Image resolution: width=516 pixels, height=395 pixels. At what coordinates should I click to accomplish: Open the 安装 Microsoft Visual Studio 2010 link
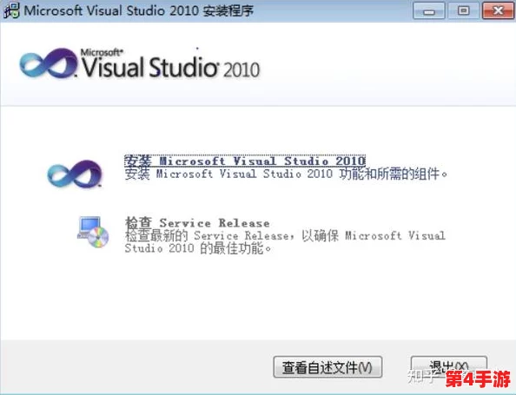coord(245,161)
